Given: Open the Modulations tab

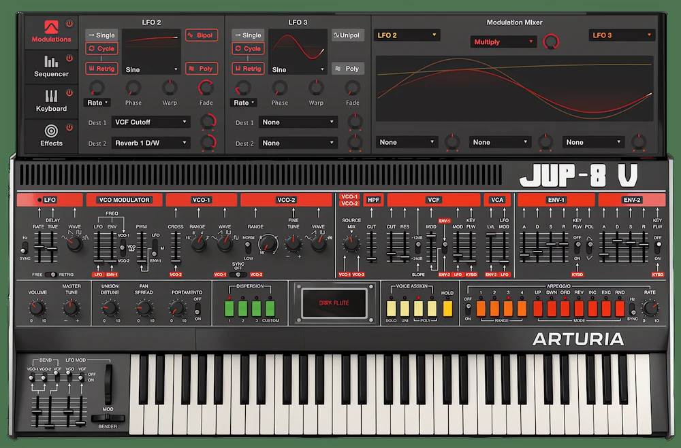Looking at the screenshot, I should click(51, 32).
